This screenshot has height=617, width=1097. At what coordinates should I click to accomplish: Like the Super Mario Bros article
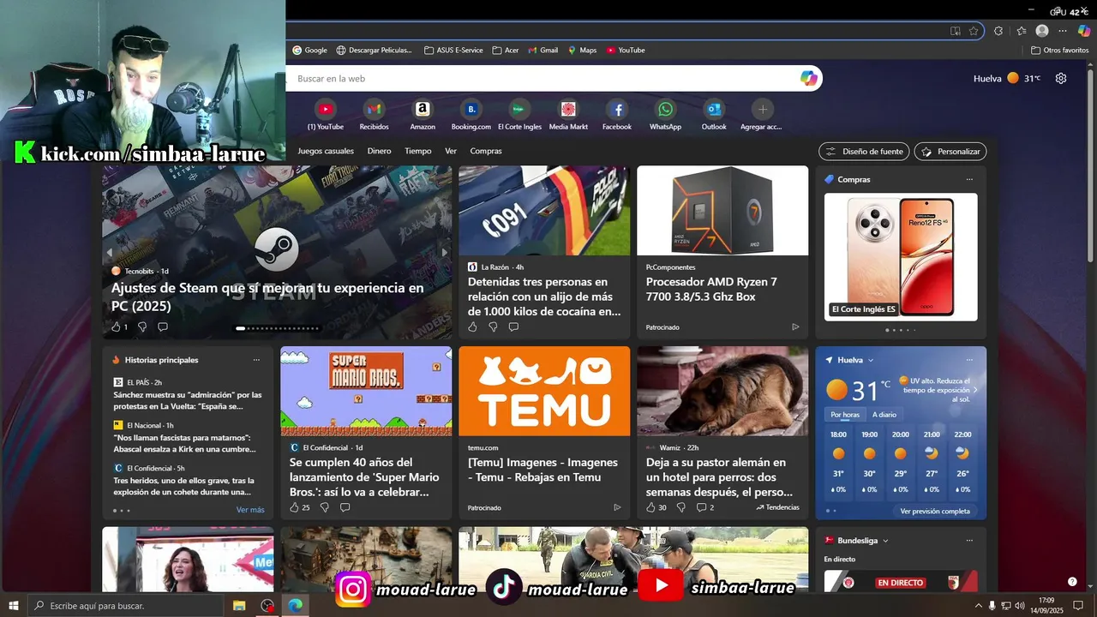[x=295, y=507]
